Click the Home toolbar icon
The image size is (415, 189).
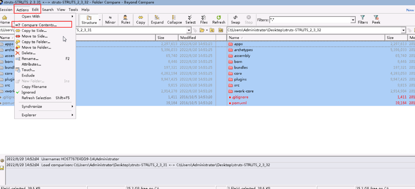(x=5, y=20)
